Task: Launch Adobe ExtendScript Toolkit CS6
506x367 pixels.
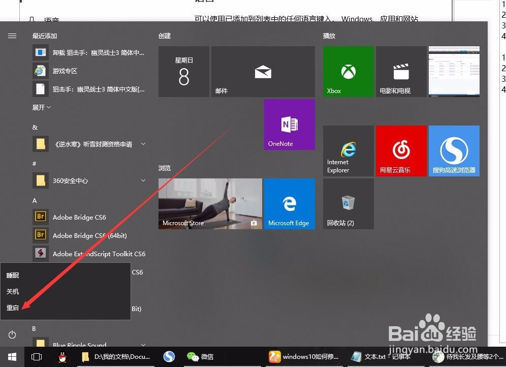Action: (89, 254)
